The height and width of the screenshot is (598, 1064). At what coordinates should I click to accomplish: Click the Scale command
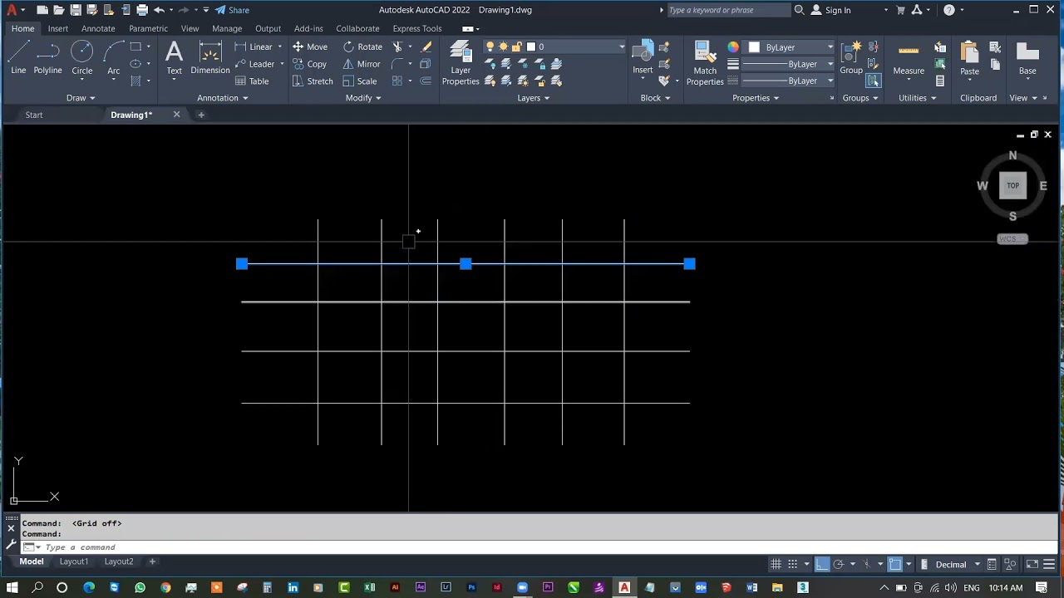click(x=359, y=81)
